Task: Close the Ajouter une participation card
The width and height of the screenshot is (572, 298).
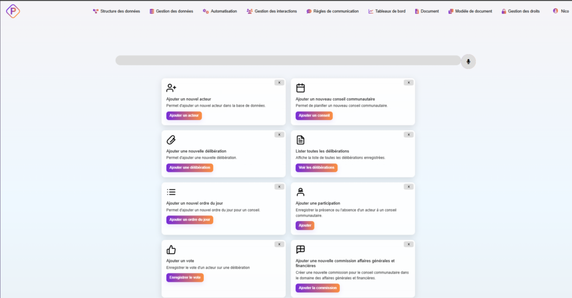Action: 408,187
